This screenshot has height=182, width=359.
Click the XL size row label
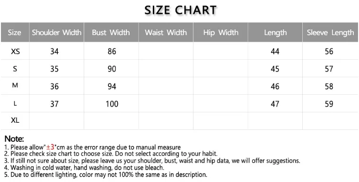tap(15, 120)
